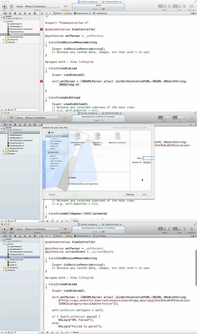Click the Run button in the bottom window
Viewport: 197px width, 334px height.
click(4, 229)
